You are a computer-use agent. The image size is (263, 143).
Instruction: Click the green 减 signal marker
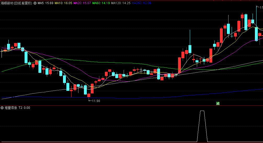[218, 104]
